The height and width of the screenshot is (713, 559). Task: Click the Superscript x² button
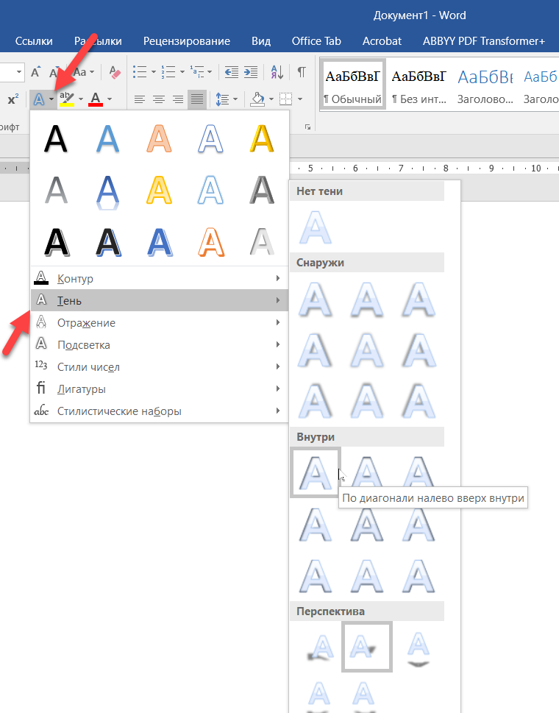click(x=13, y=99)
